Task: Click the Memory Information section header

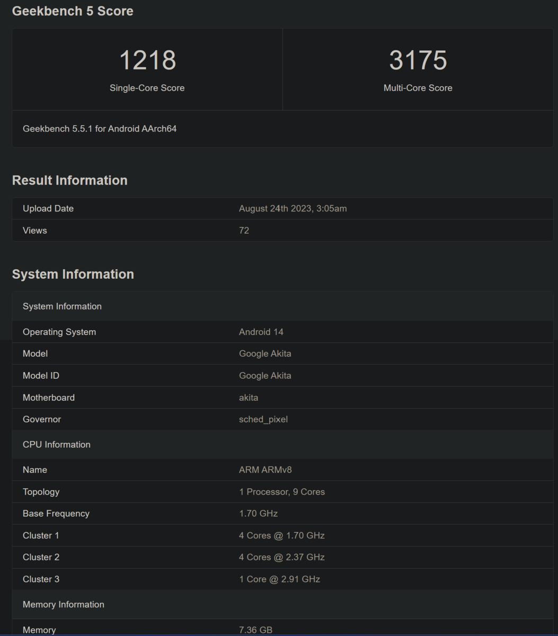Action: point(282,605)
